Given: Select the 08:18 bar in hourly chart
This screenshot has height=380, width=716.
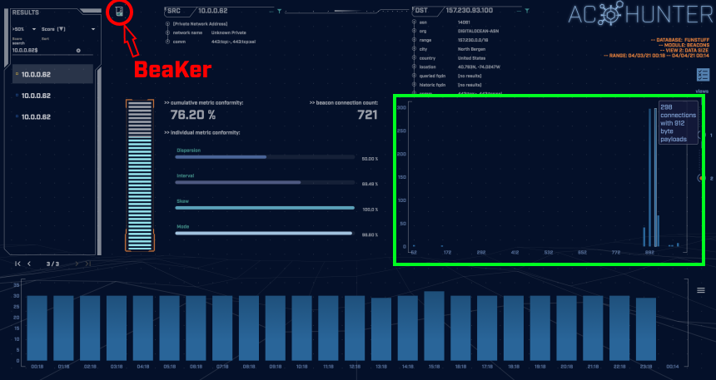Looking at the screenshot, I should 249,328.
